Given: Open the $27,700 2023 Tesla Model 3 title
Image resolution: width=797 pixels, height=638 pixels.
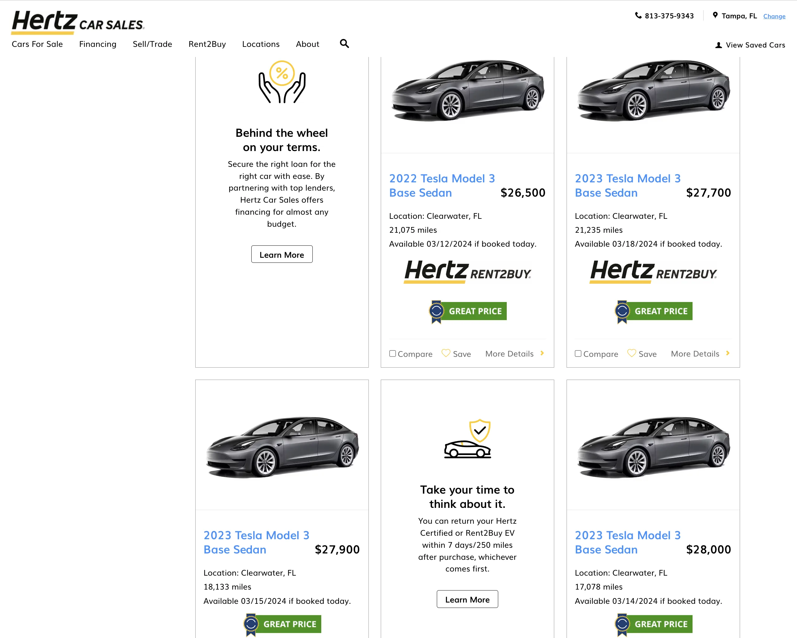Looking at the screenshot, I should (x=627, y=186).
